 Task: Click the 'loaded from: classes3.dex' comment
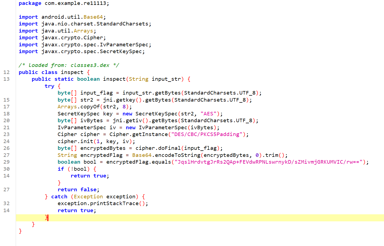(x=69, y=65)
